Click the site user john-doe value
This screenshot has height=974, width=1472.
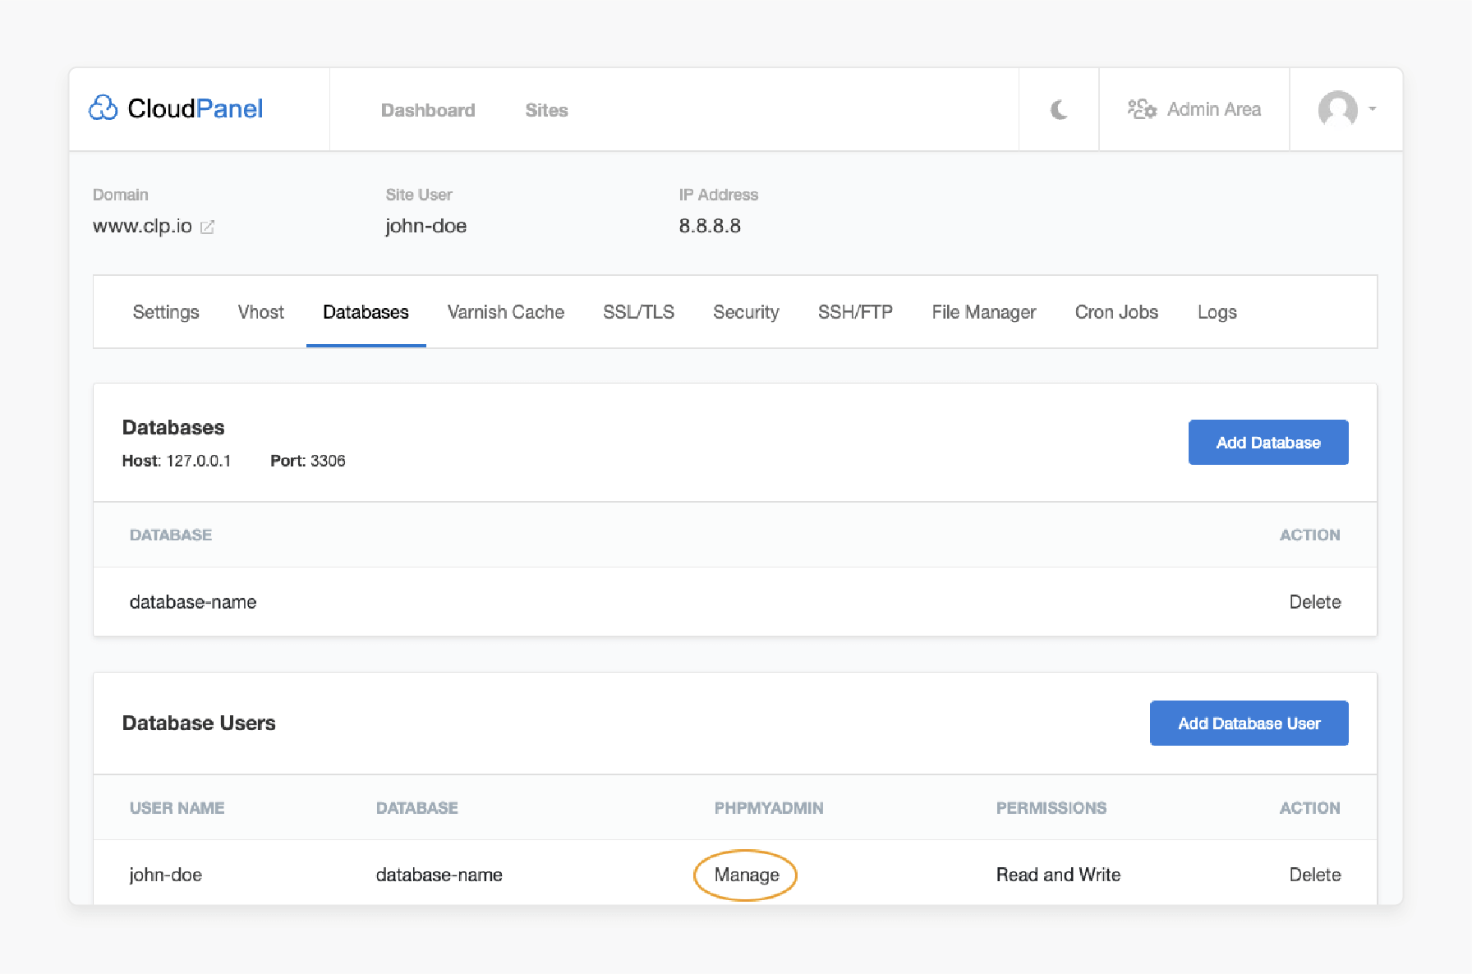click(425, 226)
